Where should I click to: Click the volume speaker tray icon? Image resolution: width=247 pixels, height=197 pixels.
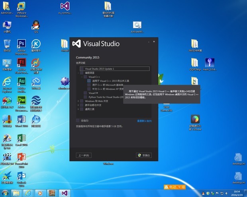tap(227, 193)
